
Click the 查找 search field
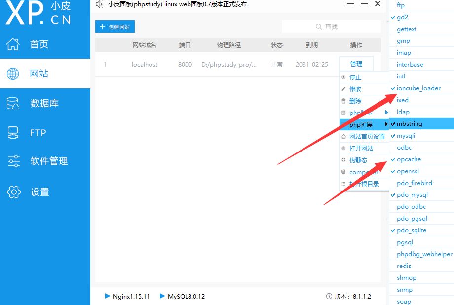tap(331, 27)
